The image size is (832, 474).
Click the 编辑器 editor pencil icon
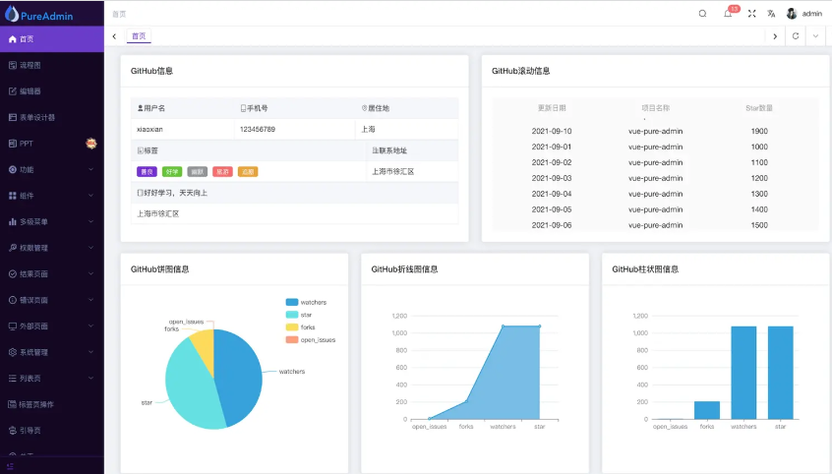point(12,91)
